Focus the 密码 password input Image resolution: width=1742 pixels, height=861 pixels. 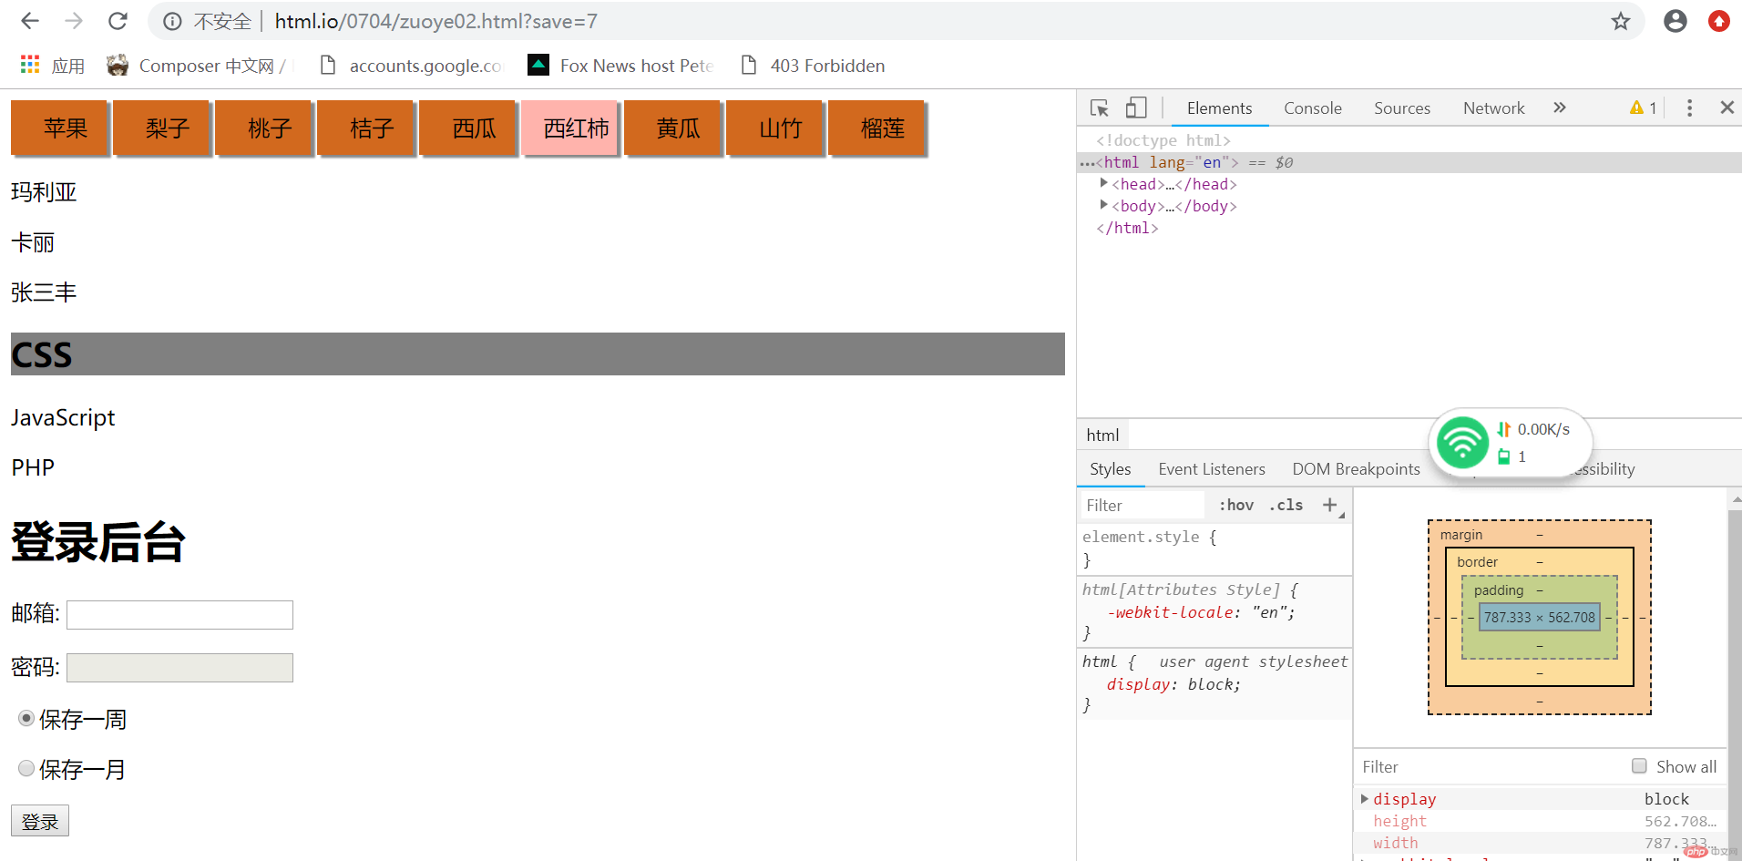[x=179, y=668]
